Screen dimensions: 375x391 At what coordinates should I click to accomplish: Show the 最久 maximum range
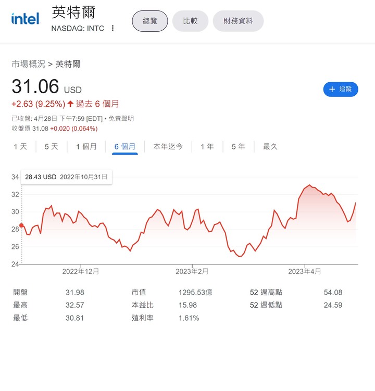coord(270,146)
